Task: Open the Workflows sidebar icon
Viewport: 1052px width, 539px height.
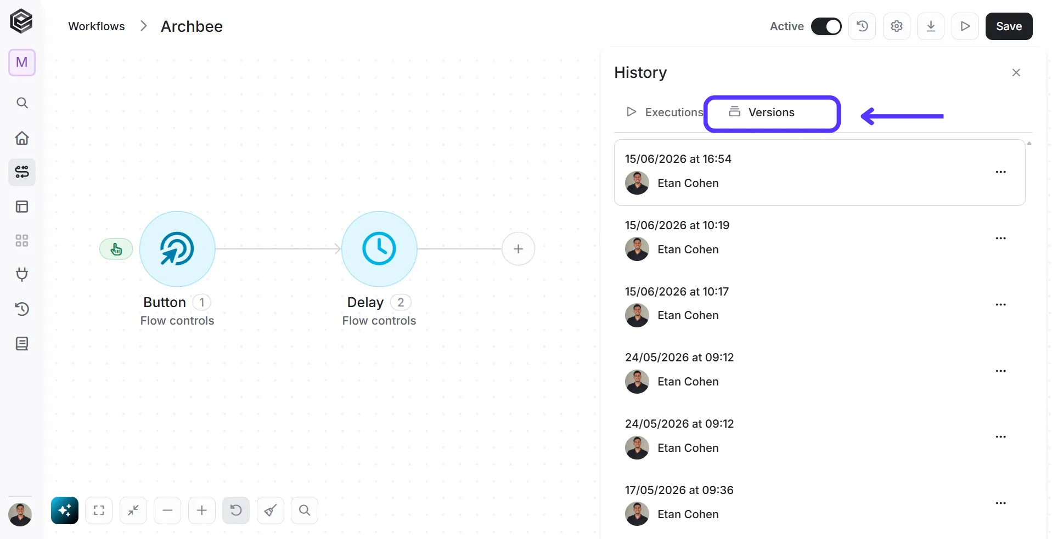Action: tap(22, 172)
